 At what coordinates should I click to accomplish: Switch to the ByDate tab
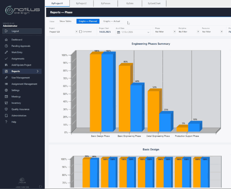[130, 3]
